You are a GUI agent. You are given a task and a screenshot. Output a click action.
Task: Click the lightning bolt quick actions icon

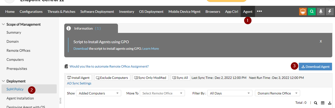pos(329,12)
